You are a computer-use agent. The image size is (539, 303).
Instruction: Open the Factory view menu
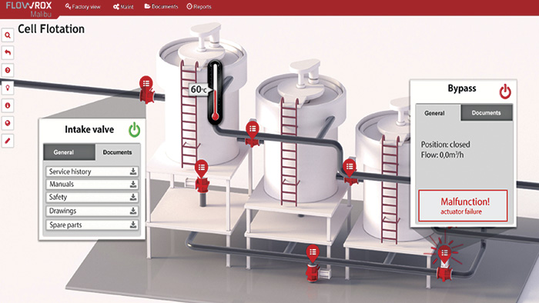click(83, 6)
